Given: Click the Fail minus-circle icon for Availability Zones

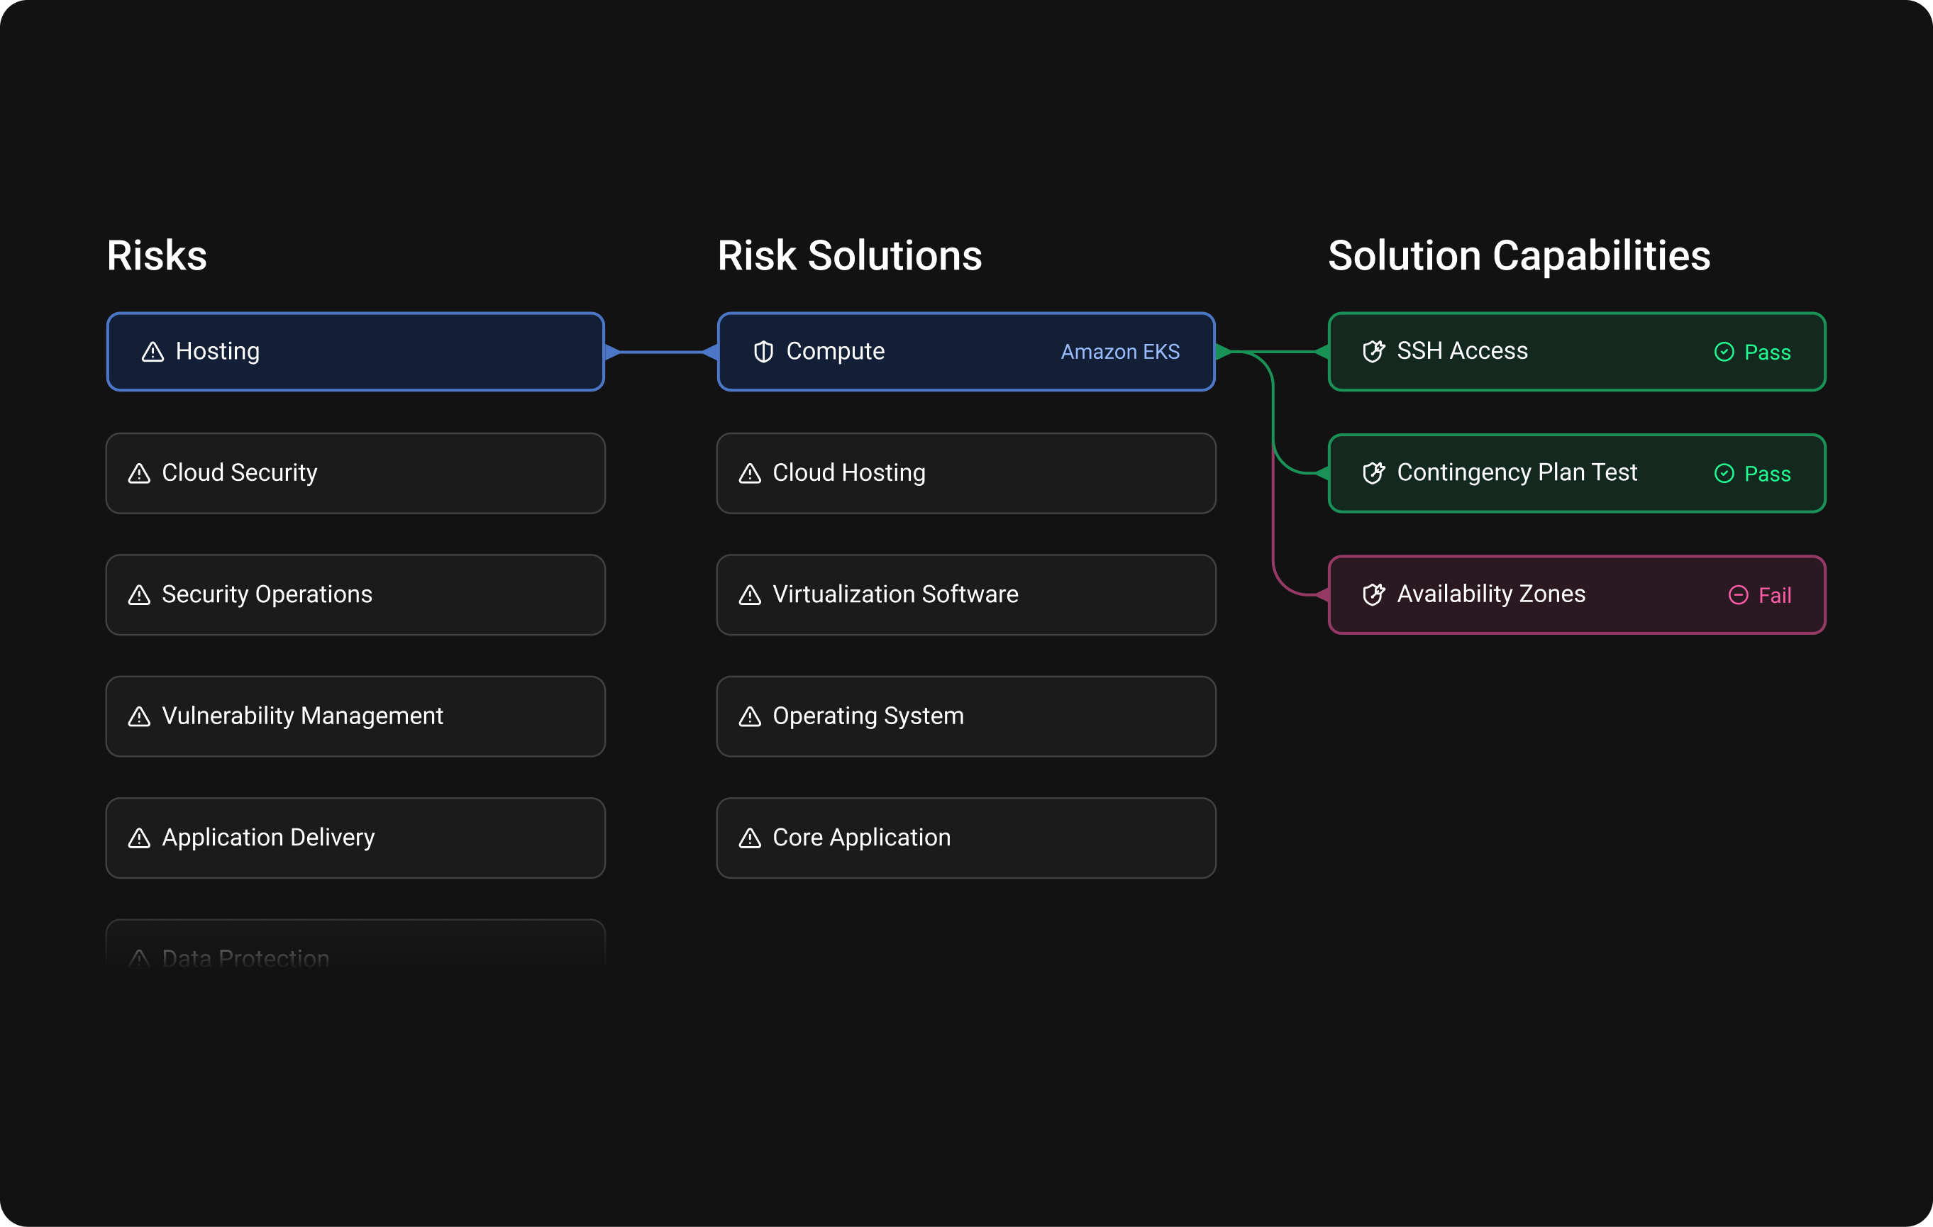Looking at the screenshot, I should pos(1738,596).
